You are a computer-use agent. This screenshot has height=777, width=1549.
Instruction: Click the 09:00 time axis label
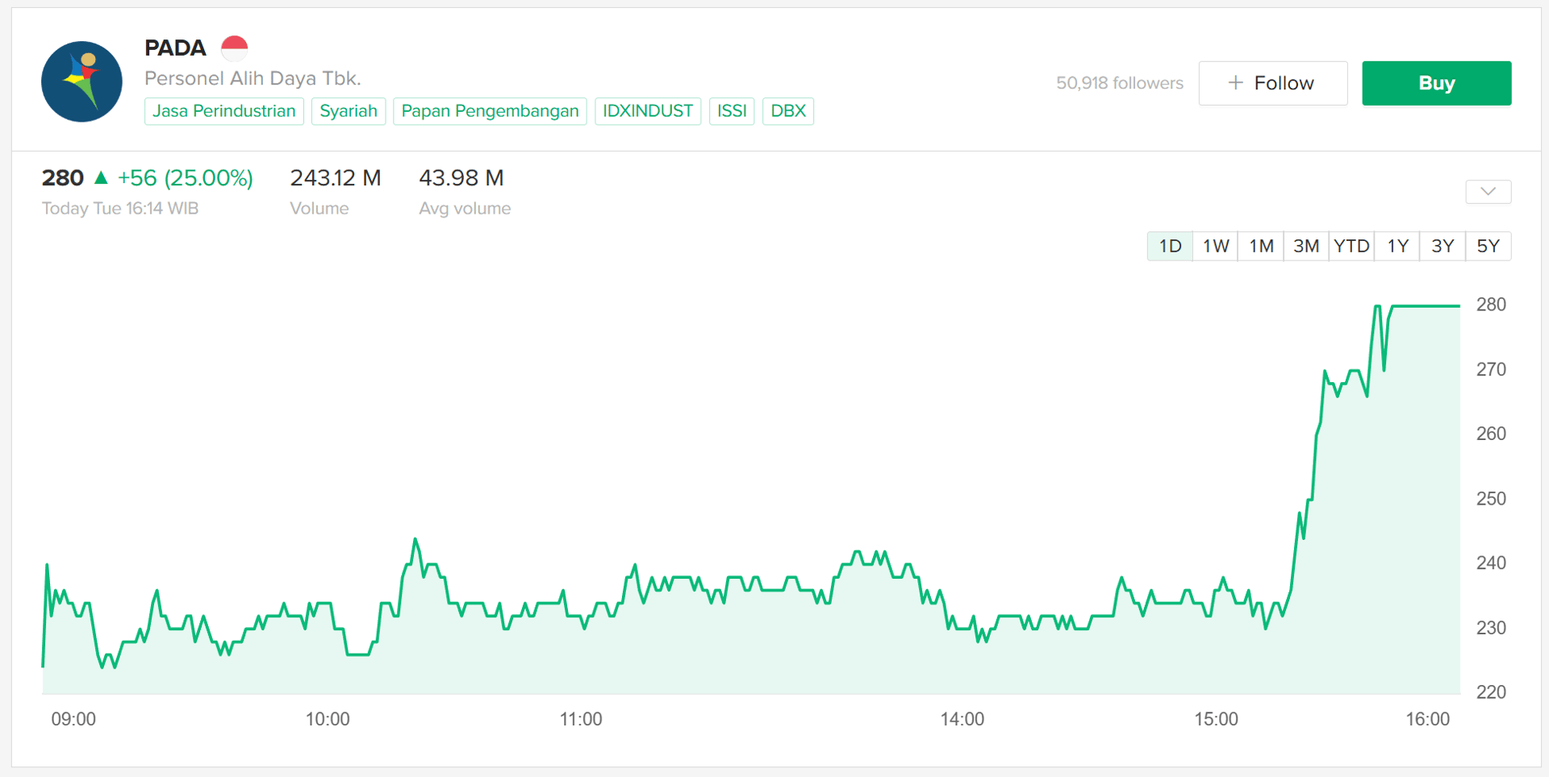click(73, 719)
